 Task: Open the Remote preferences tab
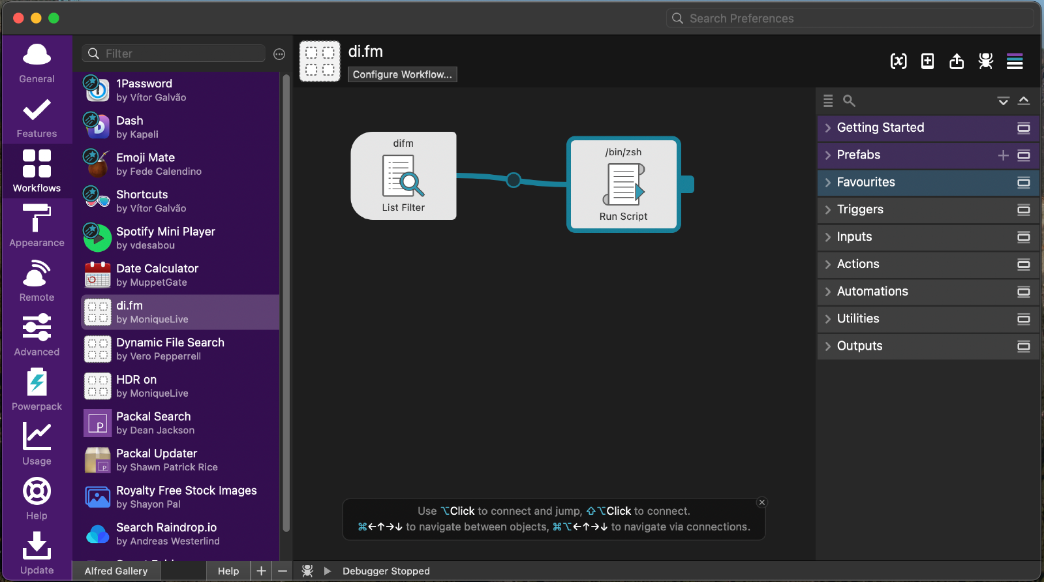click(37, 281)
